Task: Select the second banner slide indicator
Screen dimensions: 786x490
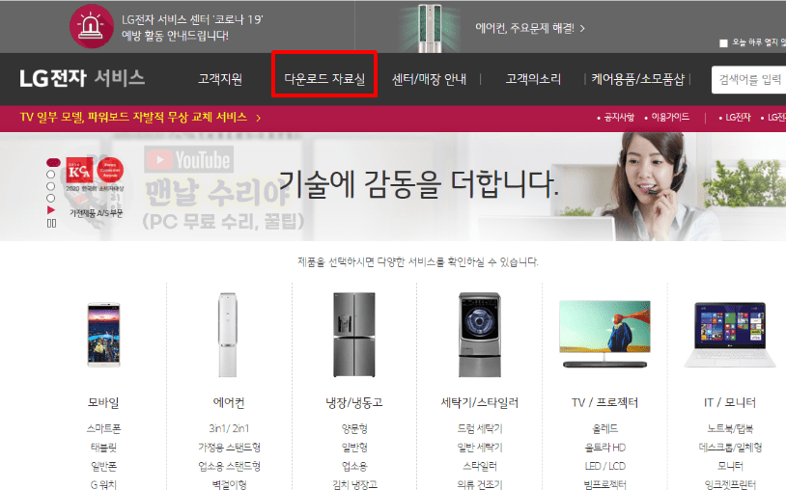Action: click(x=50, y=175)
